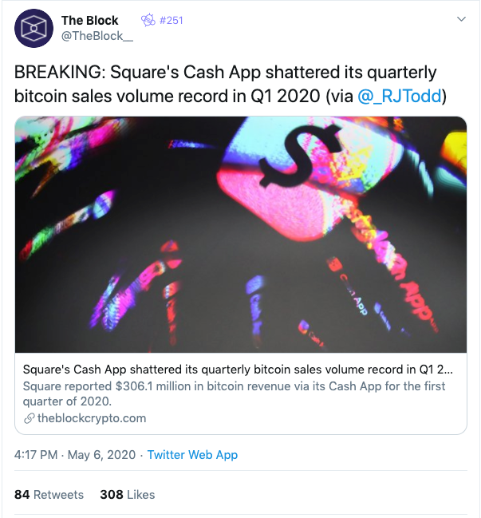Screen dimensions: 481x518
Task: View the 308 Likes list
Action: point(128,495)
